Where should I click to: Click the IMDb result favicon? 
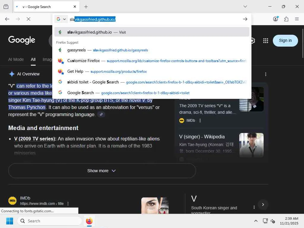12,200
